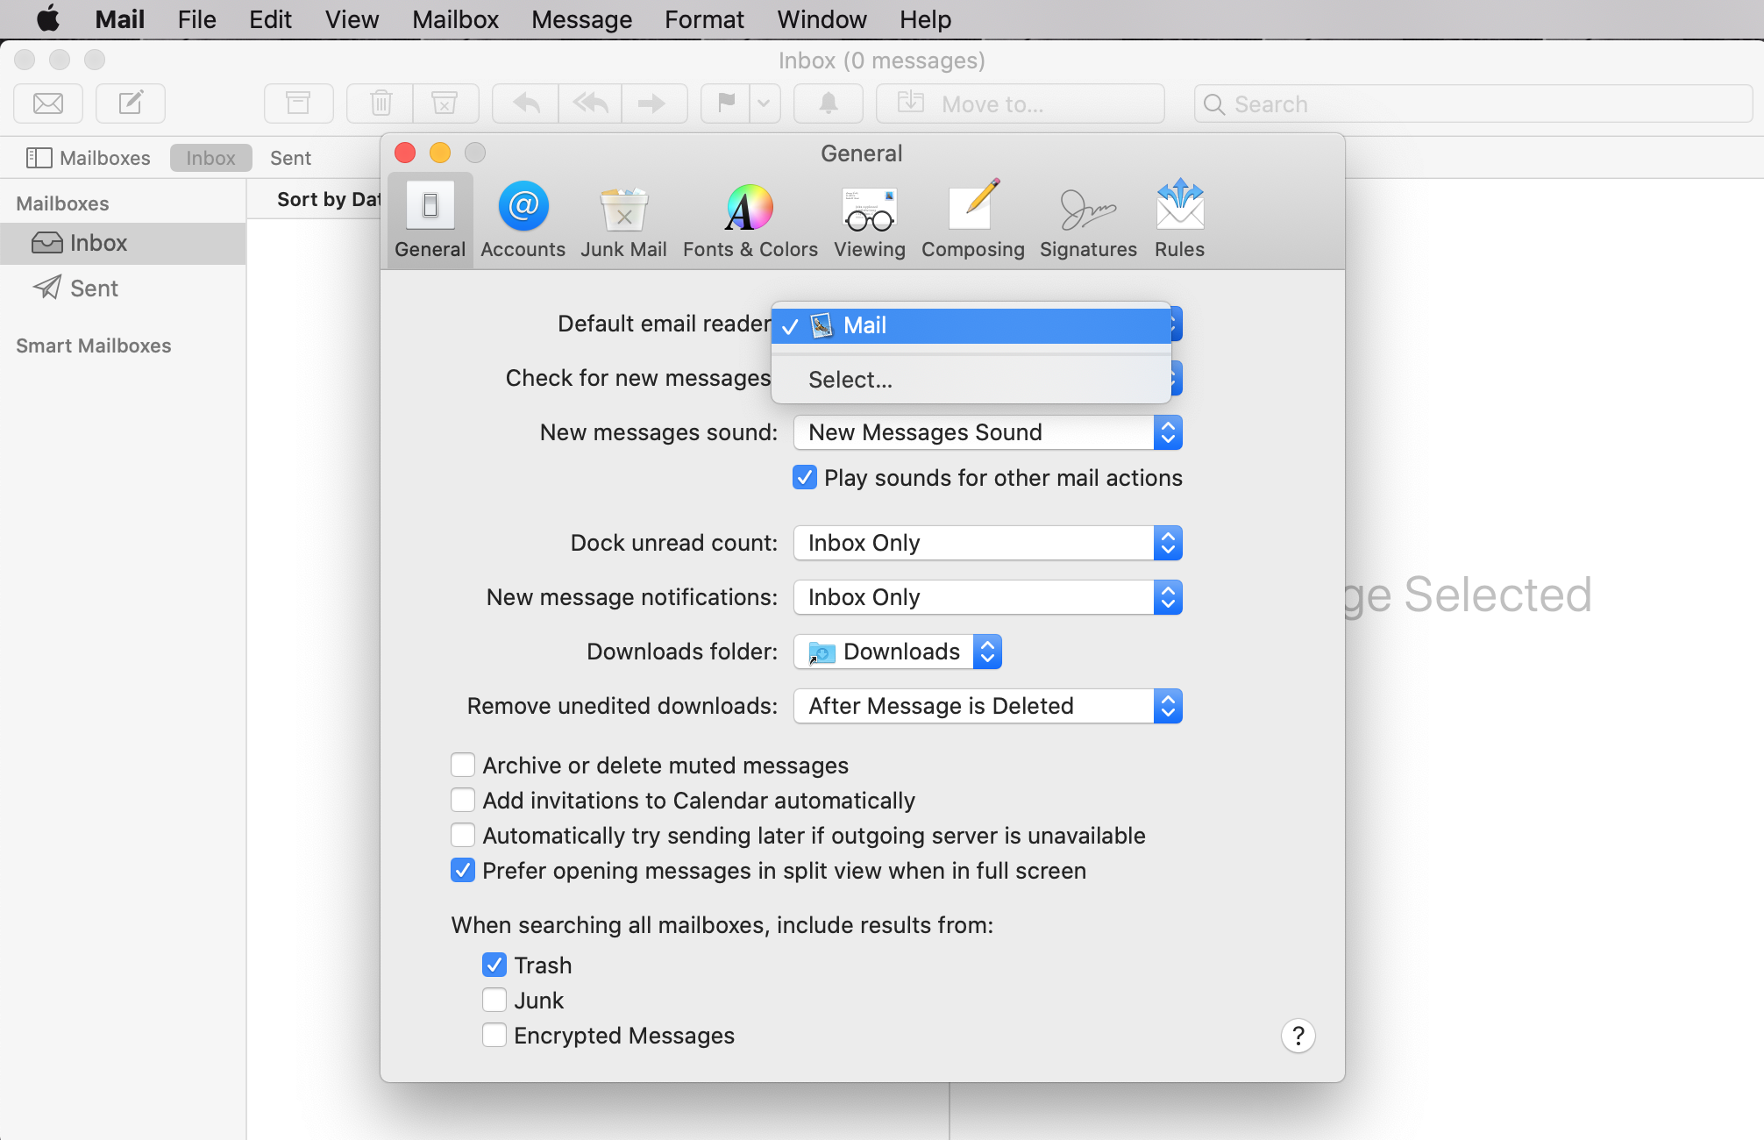Viewport: 1764px width, 1140px height.
Task: Open the flag color dropdown arrow
Action: pyautogui.click(x=765, y=103)
